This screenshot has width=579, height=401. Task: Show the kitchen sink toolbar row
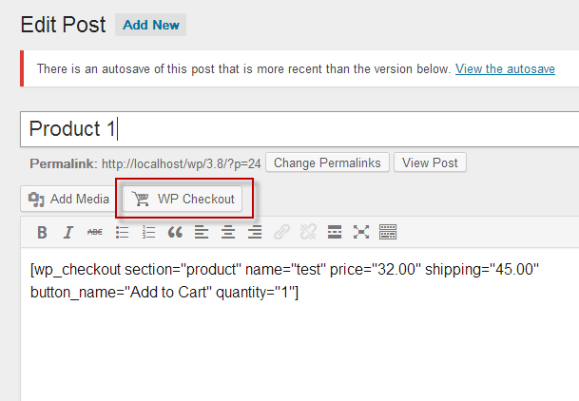pyautogui.click(x=388, y=233)
